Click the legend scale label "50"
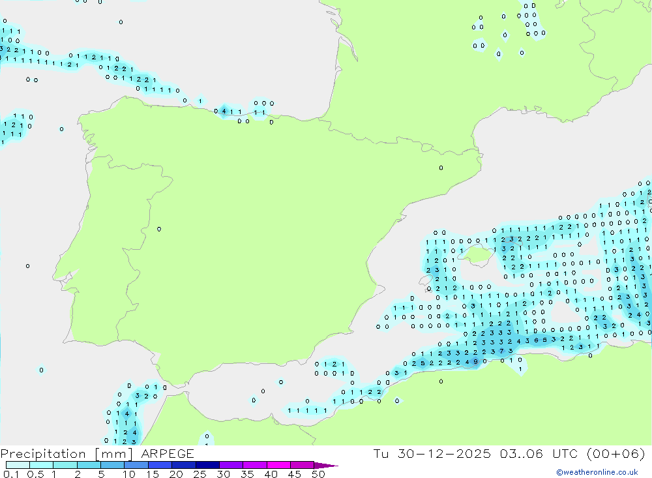Screen dimensions: 652x478 [318, 474]
